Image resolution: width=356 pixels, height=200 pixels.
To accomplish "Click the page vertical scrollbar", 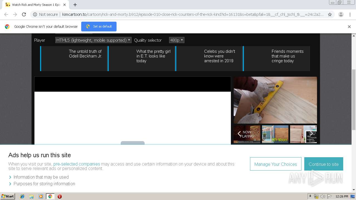I will [354, 99].
